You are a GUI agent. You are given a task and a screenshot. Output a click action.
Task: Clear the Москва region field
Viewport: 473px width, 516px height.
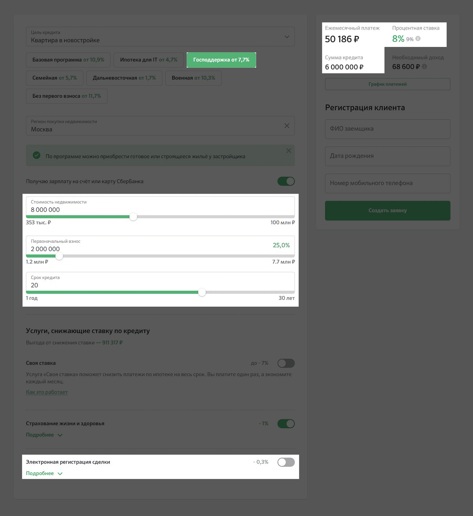[287, 126]
